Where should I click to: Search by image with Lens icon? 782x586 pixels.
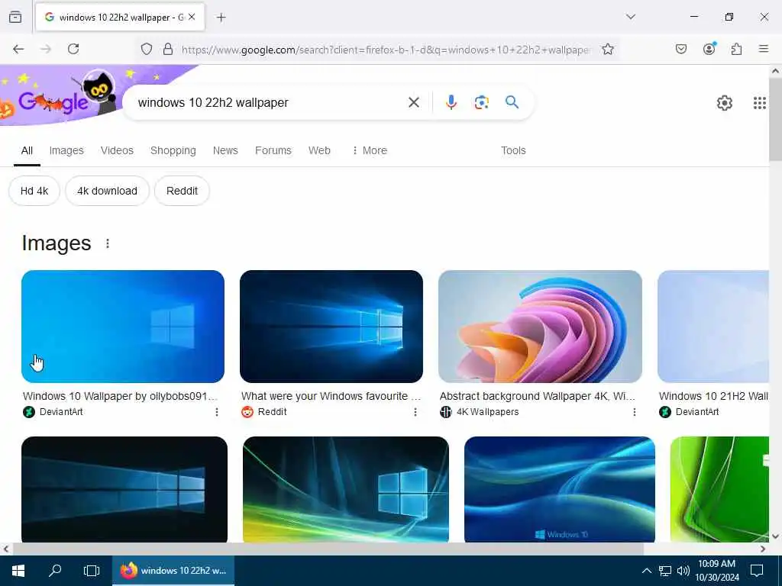(x=481, y=102)
